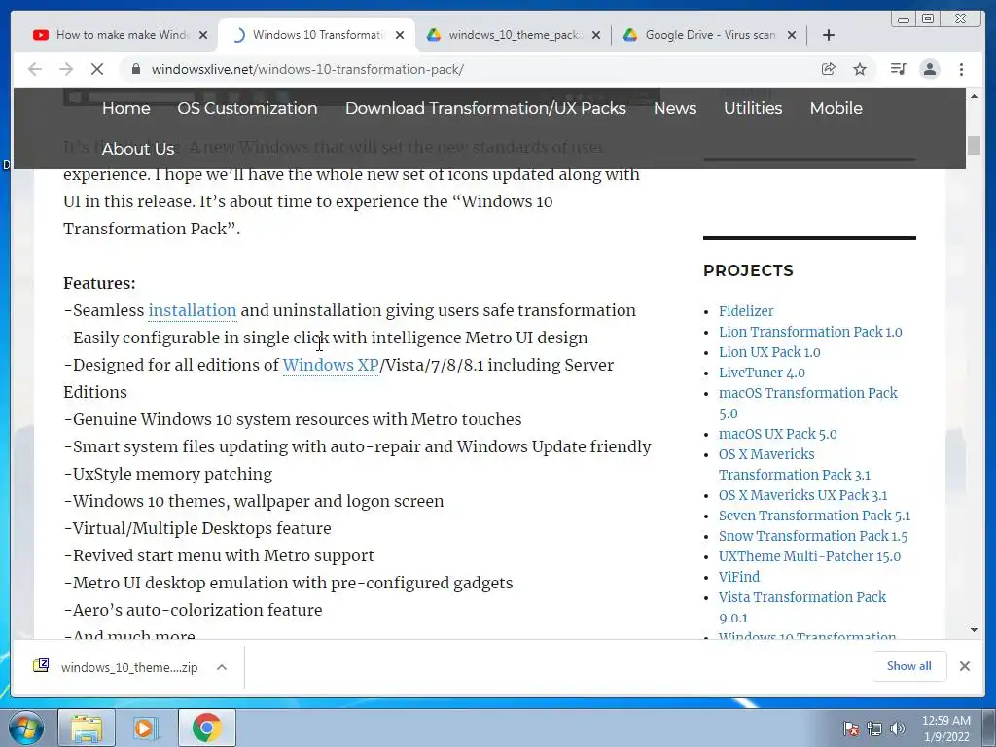
Task: Open a new tab with the plus button
Action: [x=829, y=35]
